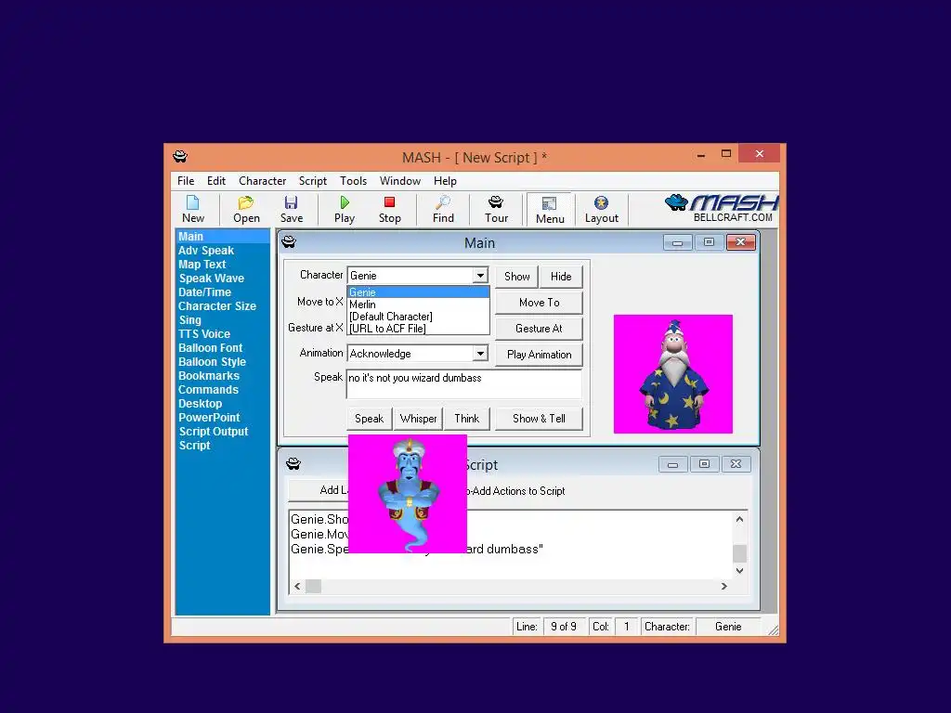
Task: Click the MASH title bar app icon
Action: [180, 157]
